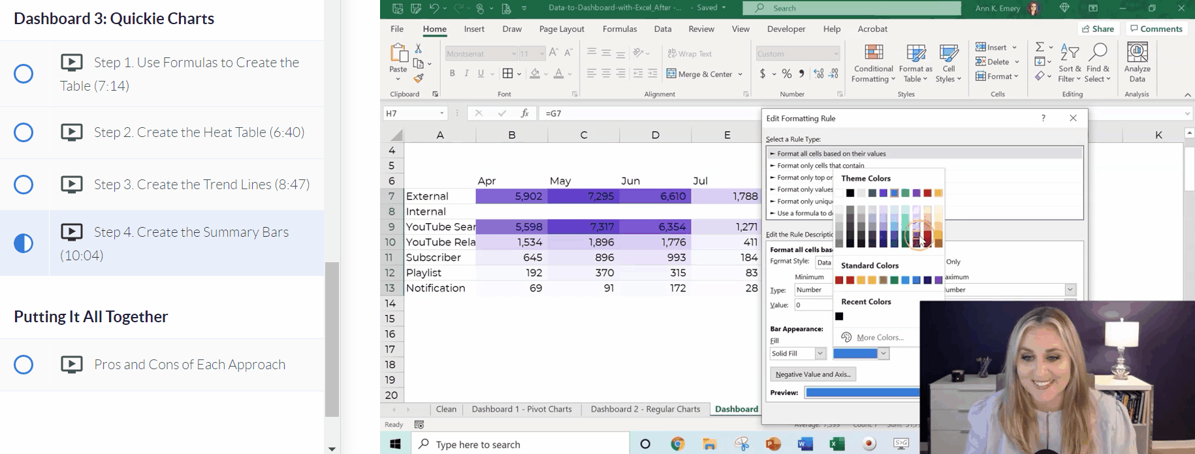Click the Cut scissors icon
Image resolution: width=1195 pixels, height=454 pixels.
click(x=419, y=49)
